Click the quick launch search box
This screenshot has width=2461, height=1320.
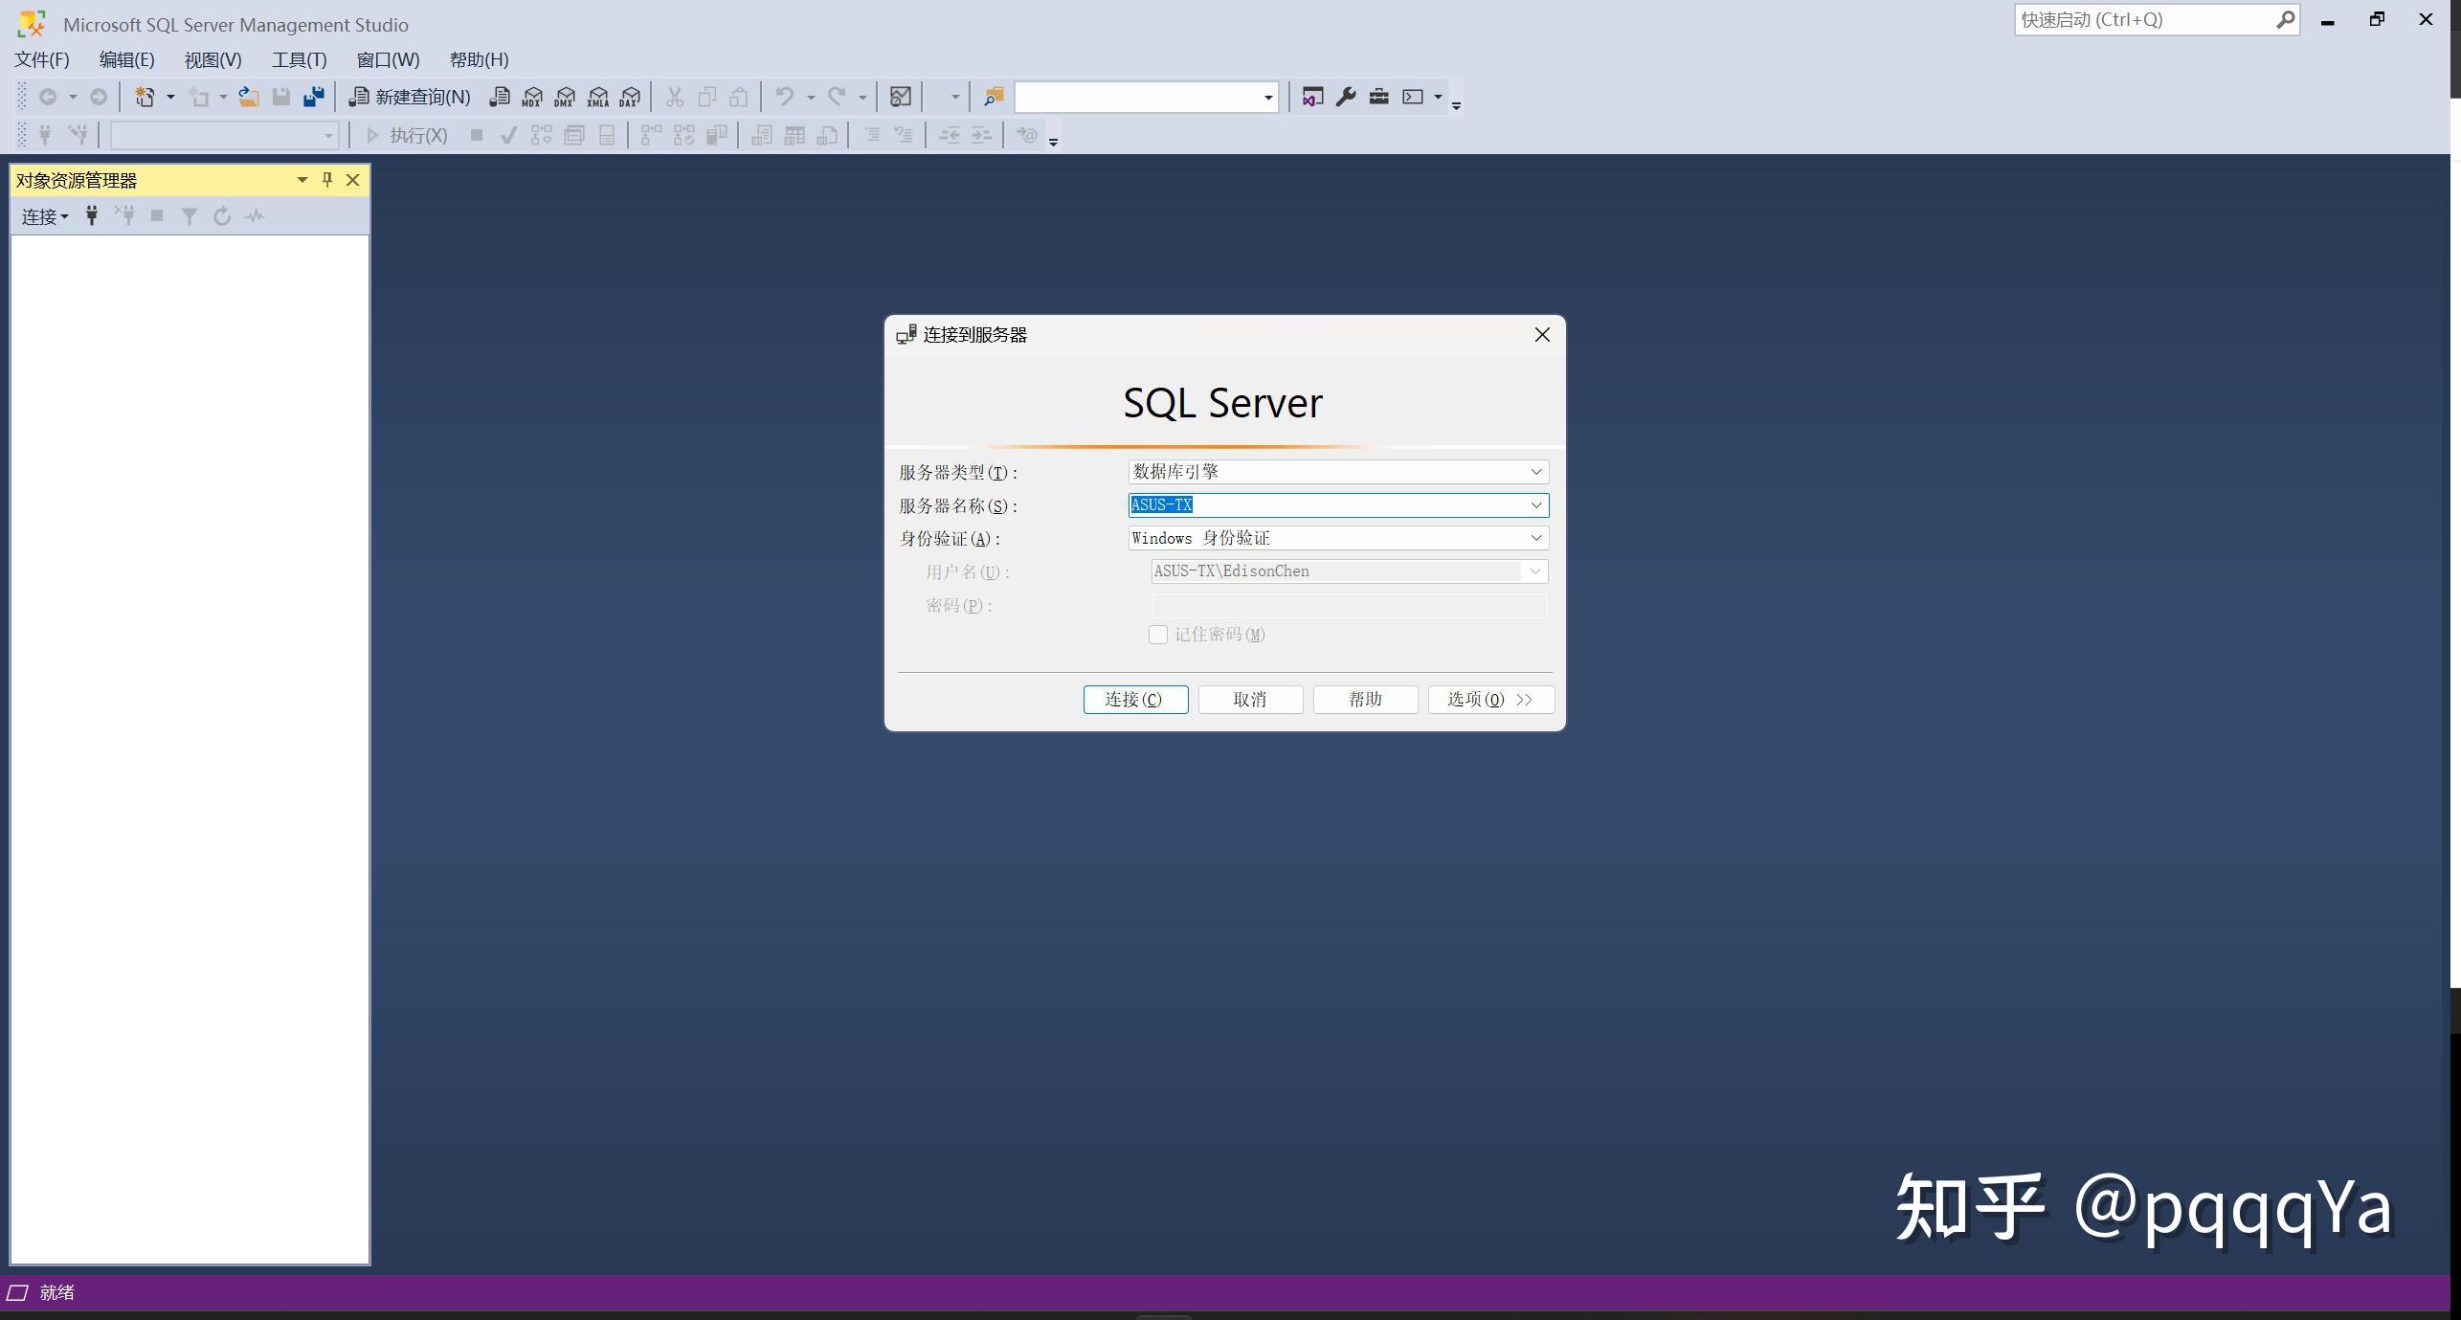coord(2144,19)
